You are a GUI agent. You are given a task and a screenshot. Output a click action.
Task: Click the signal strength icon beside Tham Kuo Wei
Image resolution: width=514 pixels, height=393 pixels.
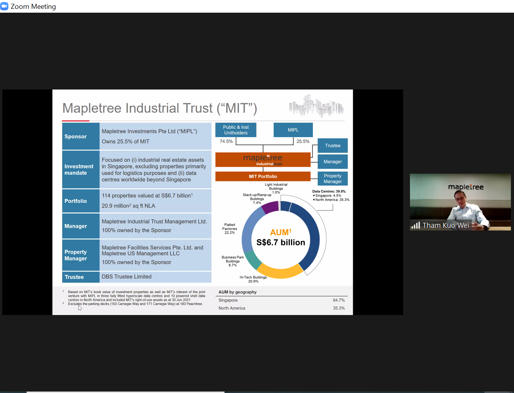pos(415,226)
